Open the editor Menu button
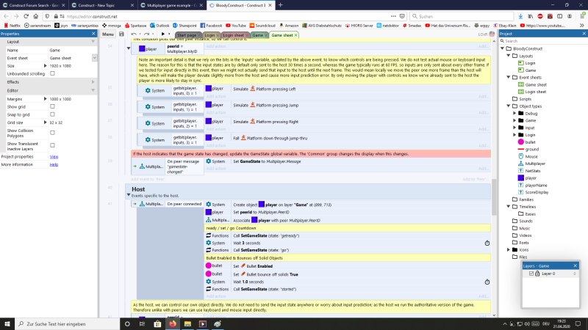Image resolution: width=588 pixels, height=330 pixels. pyautogui.click(x=107, y=34)
